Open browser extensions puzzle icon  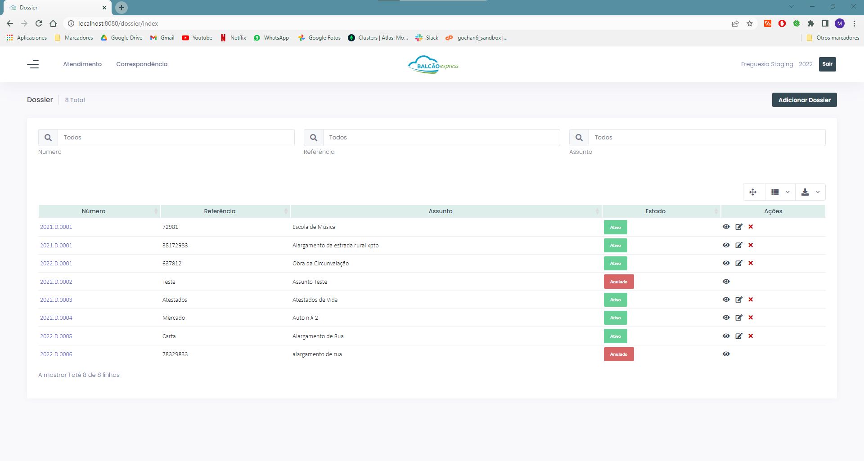tap(811, 23)
